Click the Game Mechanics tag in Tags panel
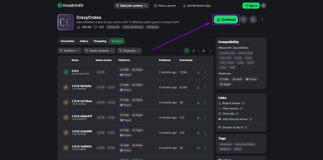Screen dimensions: 323x160 tap(245, 144)
